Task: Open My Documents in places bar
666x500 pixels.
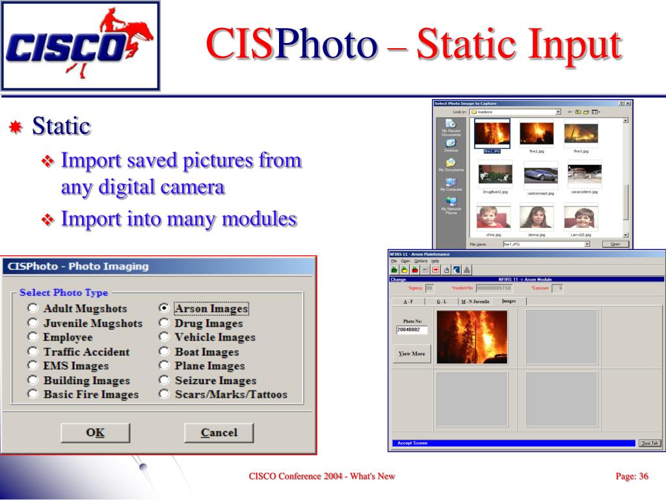Action: point(451,165)
